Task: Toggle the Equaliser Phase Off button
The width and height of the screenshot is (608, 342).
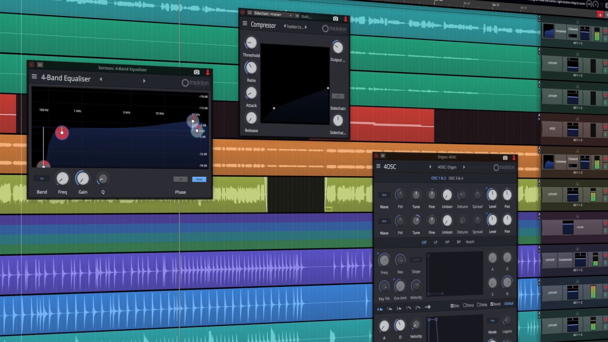Action: click(180, 179)
